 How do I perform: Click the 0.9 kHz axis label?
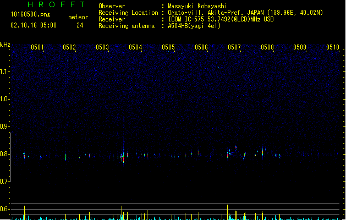pos(4,127)
